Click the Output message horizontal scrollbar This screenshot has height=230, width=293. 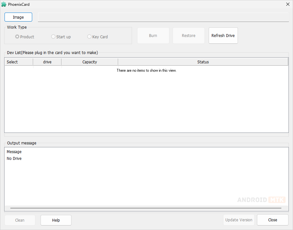146,208
